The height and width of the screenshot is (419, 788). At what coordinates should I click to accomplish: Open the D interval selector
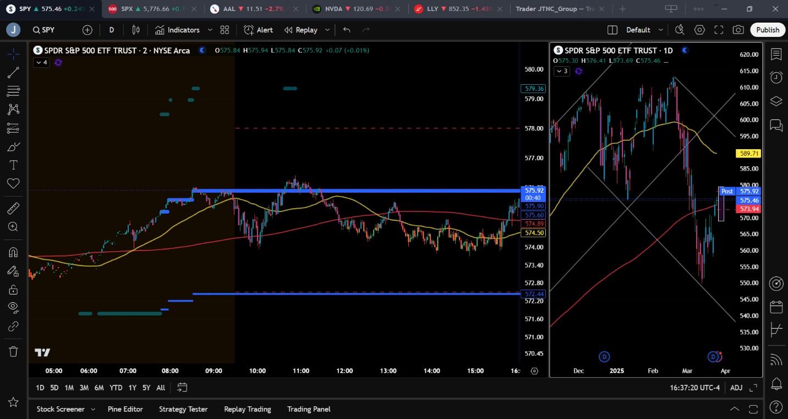(112, 30)
